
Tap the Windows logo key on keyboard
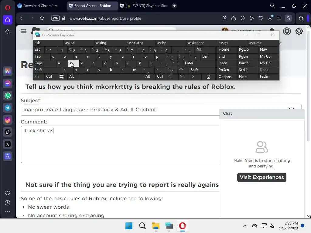[x=61, y=77]
